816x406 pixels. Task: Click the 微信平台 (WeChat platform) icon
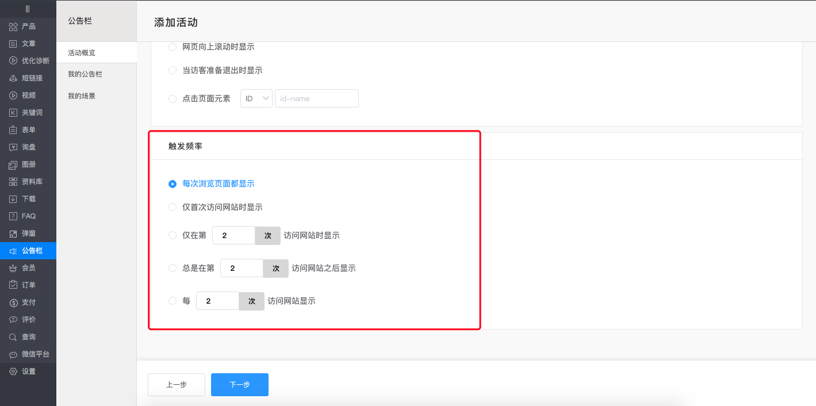click(x=27, y=354)
